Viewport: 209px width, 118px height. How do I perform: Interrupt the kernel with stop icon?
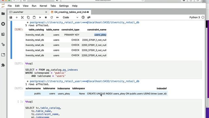(46, 17)
